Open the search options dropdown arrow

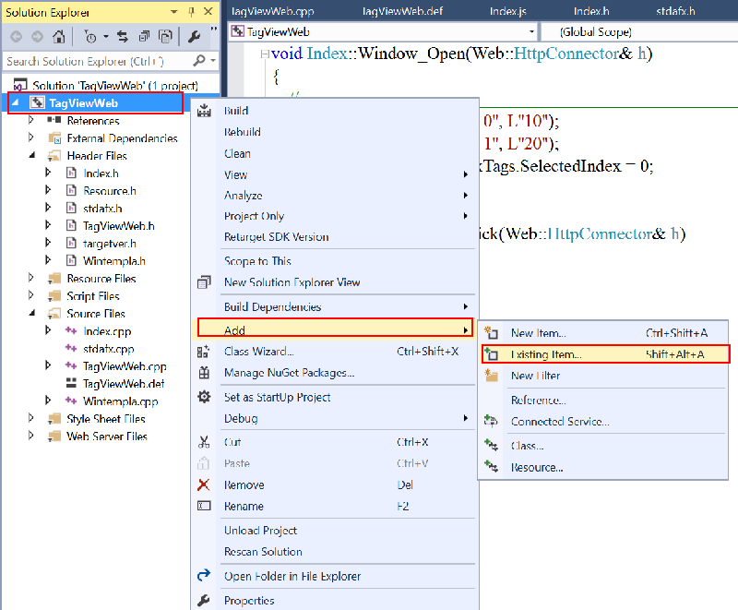tap(213, 61)
